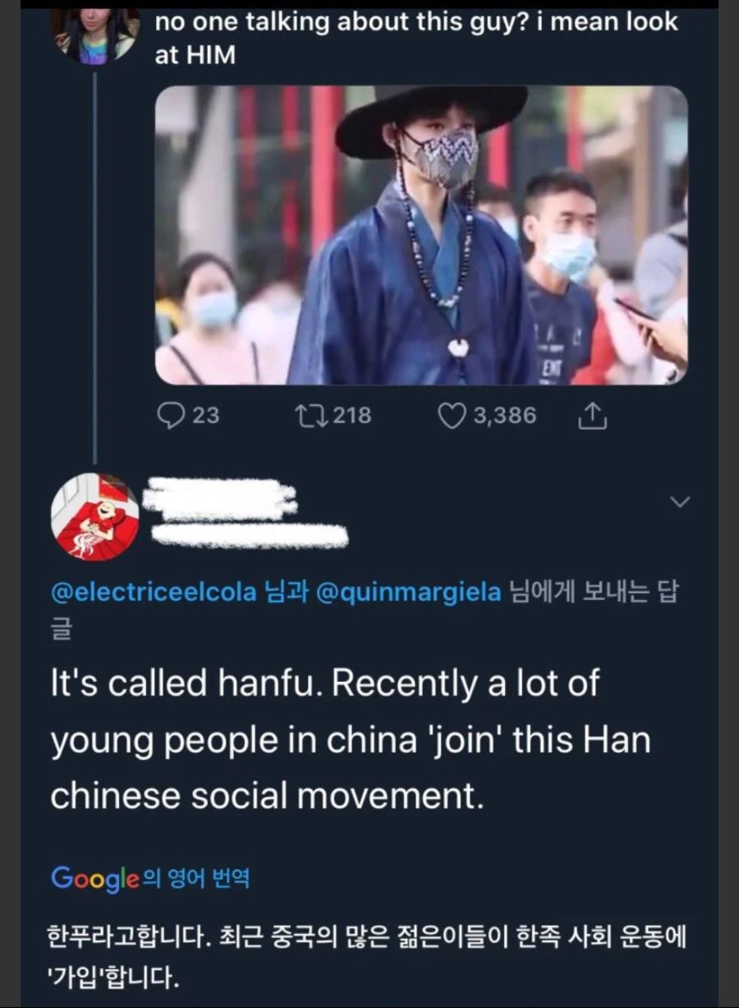Click the 23 replies count
The height and width of the screenshot is (1008, 739).
click(205, 416)
